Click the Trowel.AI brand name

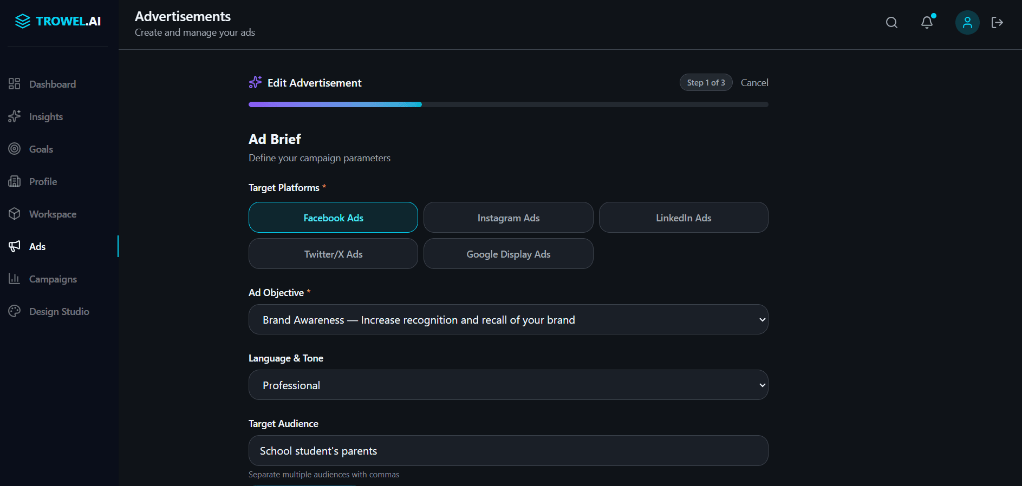click(x=68, y=21)
